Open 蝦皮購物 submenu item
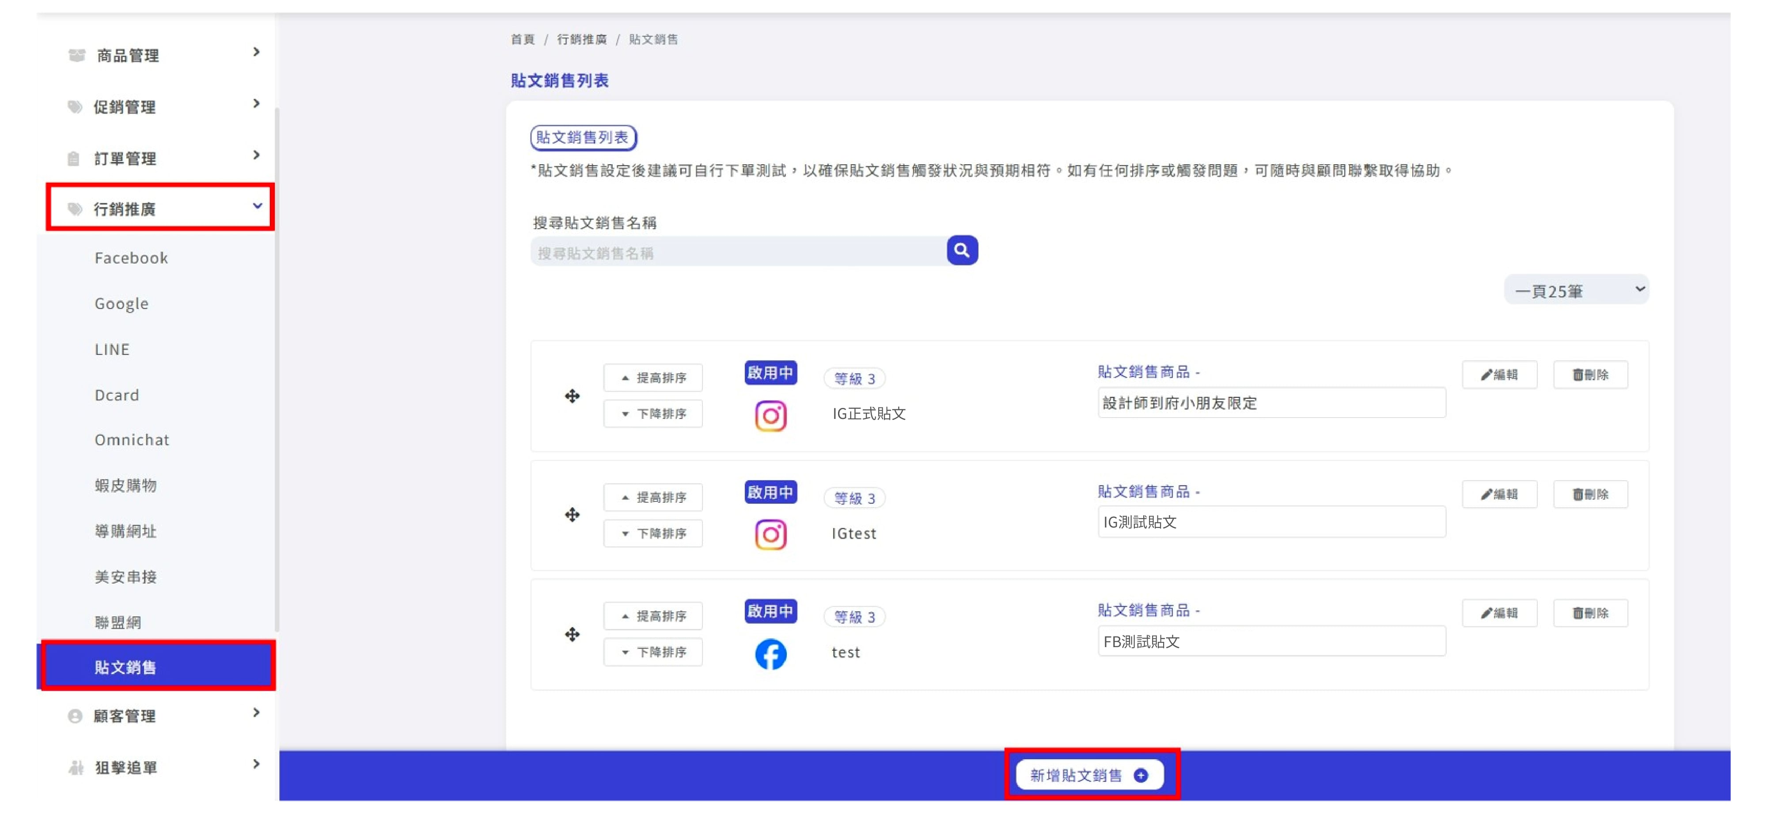Viewport: 1767px width, 814px height. pos(125,486)
